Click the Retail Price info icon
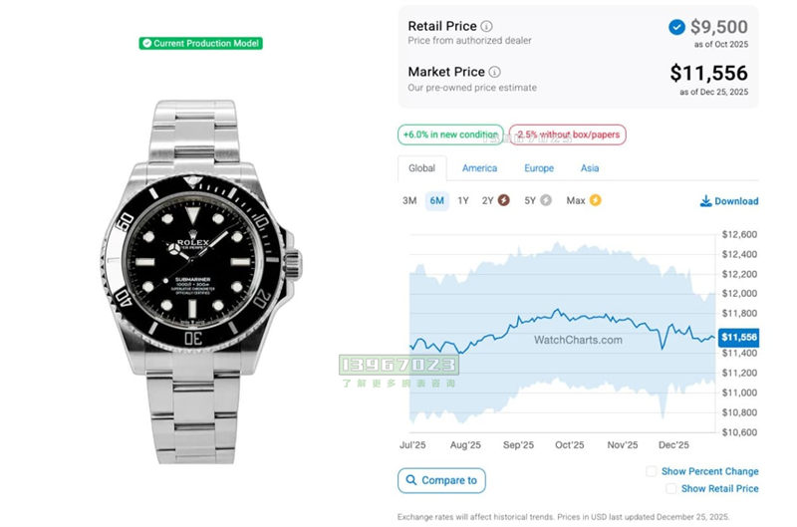The width and height of the screenshot is (797, 527). pyautogui.click(x=487, y=26)
